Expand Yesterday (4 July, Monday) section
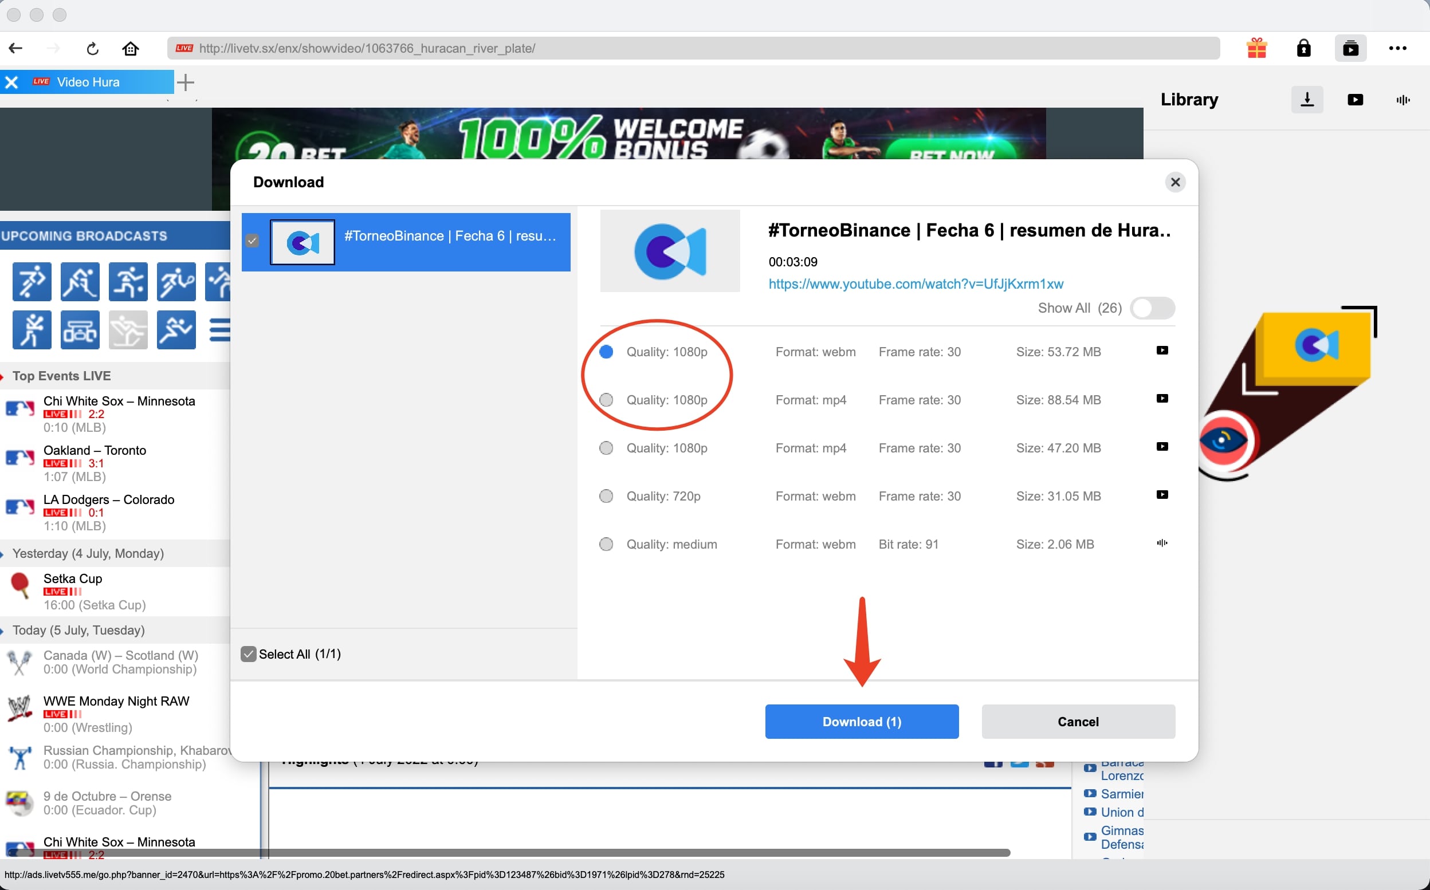The width and height of the screenshot is (1430, 890). pyautogui.click(x=88, y=553)
